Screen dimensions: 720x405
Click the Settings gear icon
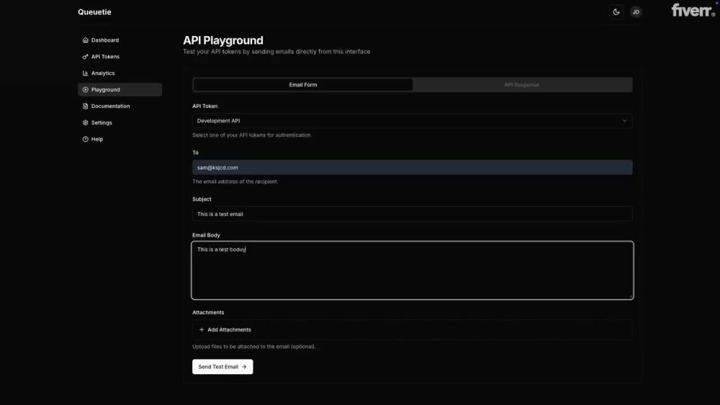pos(86,123)
